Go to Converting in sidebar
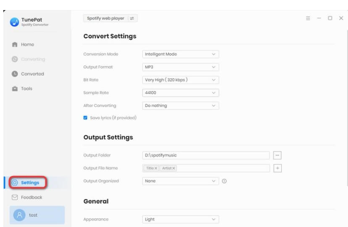348x227 pixels. pyautogui.click(x=33, y=59)
